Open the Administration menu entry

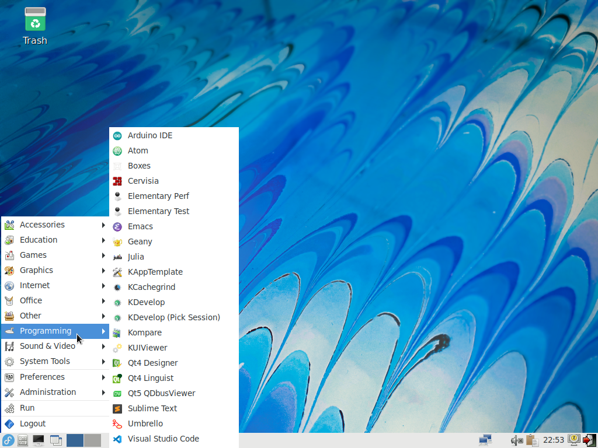[55, 393]
